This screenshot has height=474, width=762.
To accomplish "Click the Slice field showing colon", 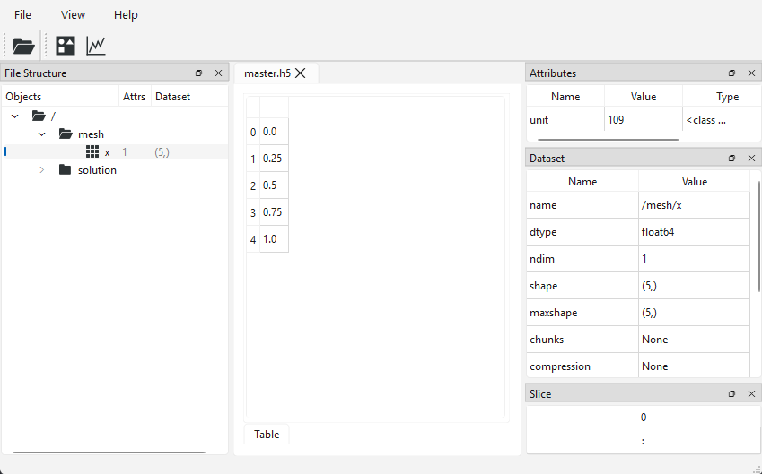I will (x=644, y=441).
